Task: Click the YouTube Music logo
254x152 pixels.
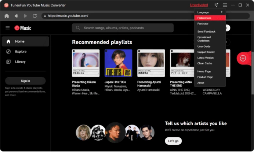Action: coord(23,28)
